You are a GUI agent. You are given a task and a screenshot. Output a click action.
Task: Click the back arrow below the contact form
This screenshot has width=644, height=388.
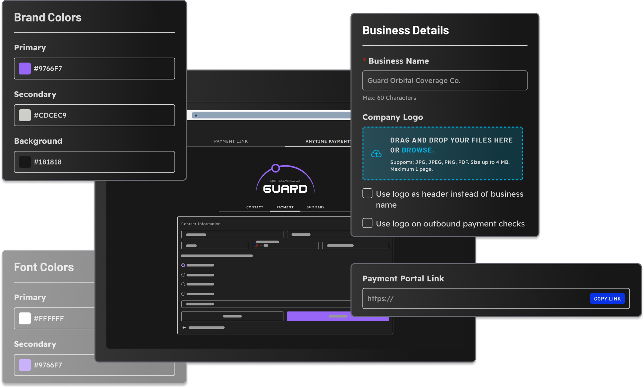pos(184,327)
